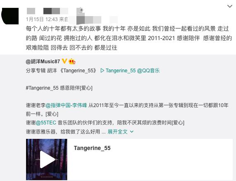
Task: Open the @指弹中国-李伟峰 mention
Action: pyautogui.click(x=66, y=105)
